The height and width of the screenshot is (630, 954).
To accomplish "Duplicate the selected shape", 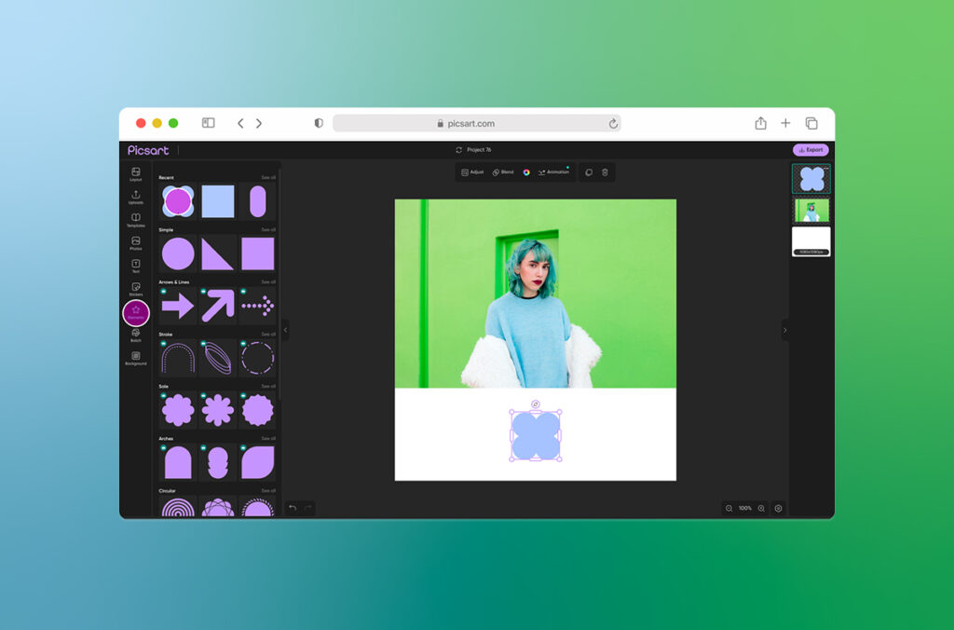I will click(588, 172).
